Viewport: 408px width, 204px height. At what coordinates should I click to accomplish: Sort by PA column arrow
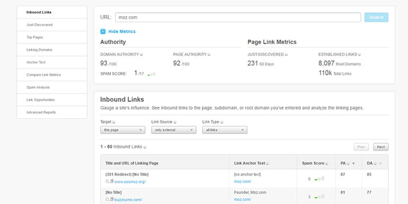pyautogui.click(x=353, y=164)
